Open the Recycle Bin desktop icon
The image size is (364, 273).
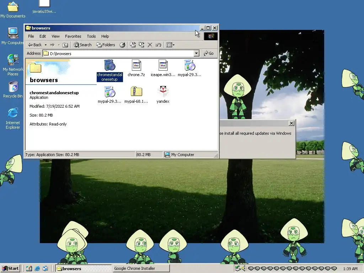click(13, 90)
